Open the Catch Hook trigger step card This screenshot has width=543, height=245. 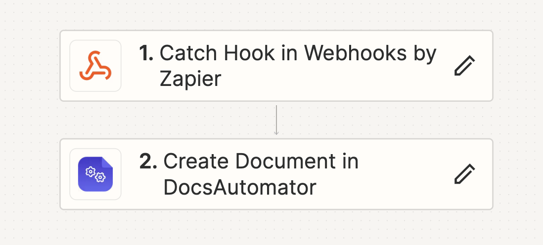coord(276,66)
